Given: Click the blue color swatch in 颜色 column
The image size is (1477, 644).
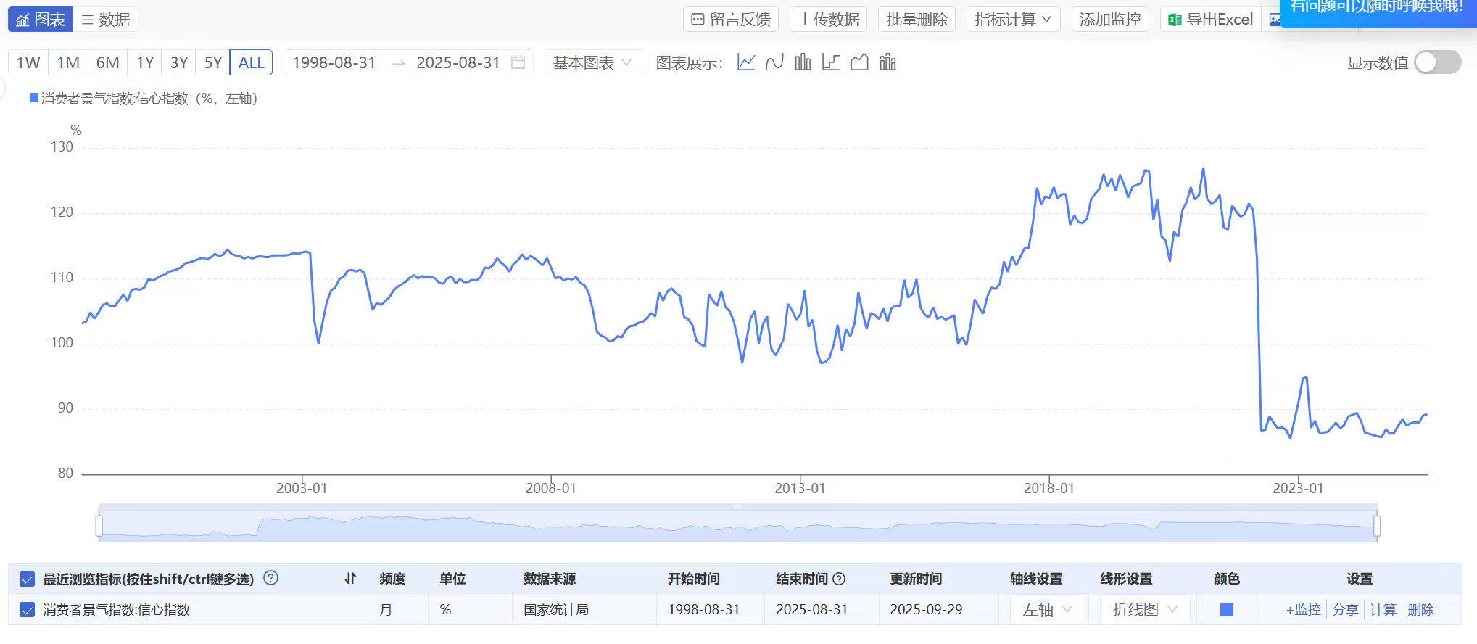Looking at the screenshot, I should [1227, 610].
